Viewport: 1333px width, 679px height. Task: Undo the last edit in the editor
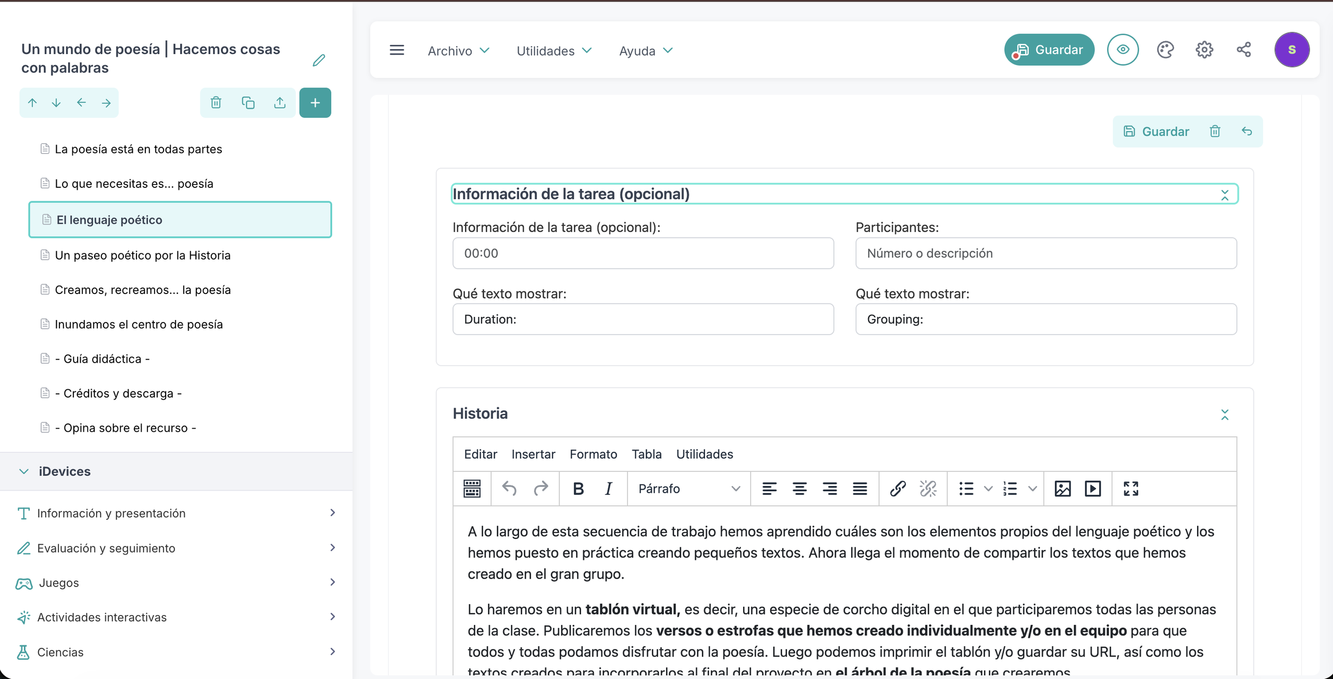(509, 489)
